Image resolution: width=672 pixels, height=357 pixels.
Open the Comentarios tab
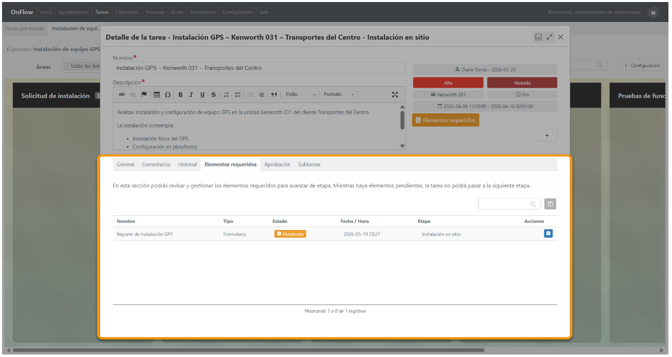(x=156, y=164)
